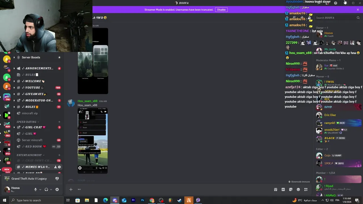Toggle microphone mute
363x204 pixels.
click(35, 190)
